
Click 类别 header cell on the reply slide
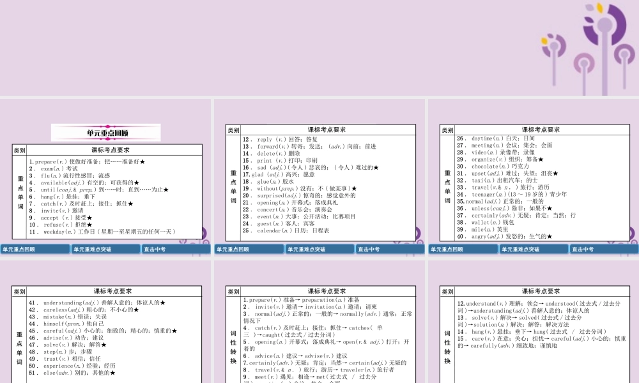[233, 130]
